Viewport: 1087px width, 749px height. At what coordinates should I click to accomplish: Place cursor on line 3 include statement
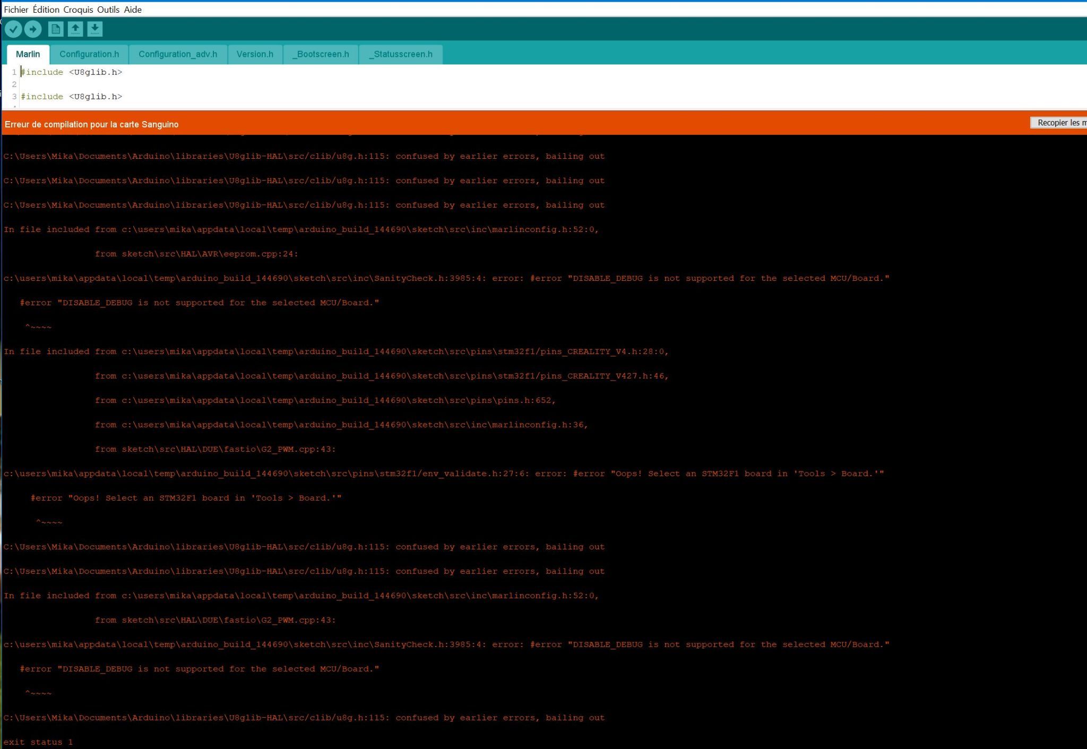click(x=72, y=97)
